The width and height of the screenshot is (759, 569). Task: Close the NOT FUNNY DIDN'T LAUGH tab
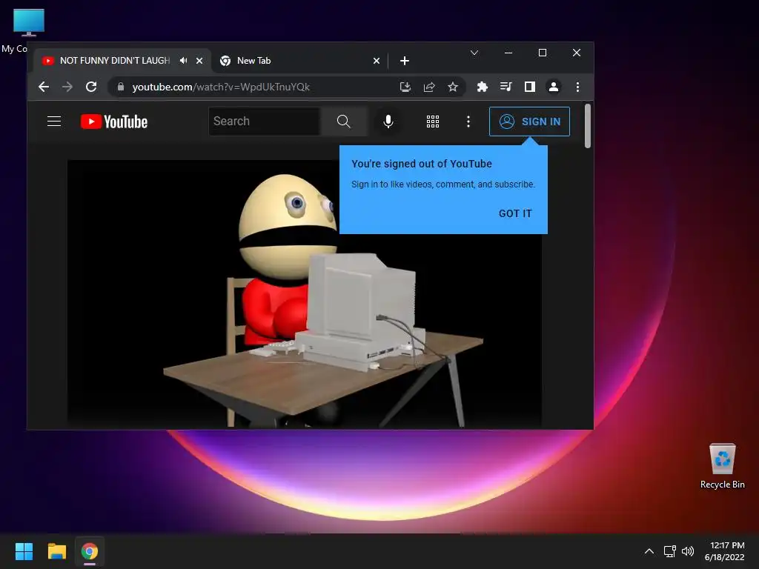pos(199,61)
